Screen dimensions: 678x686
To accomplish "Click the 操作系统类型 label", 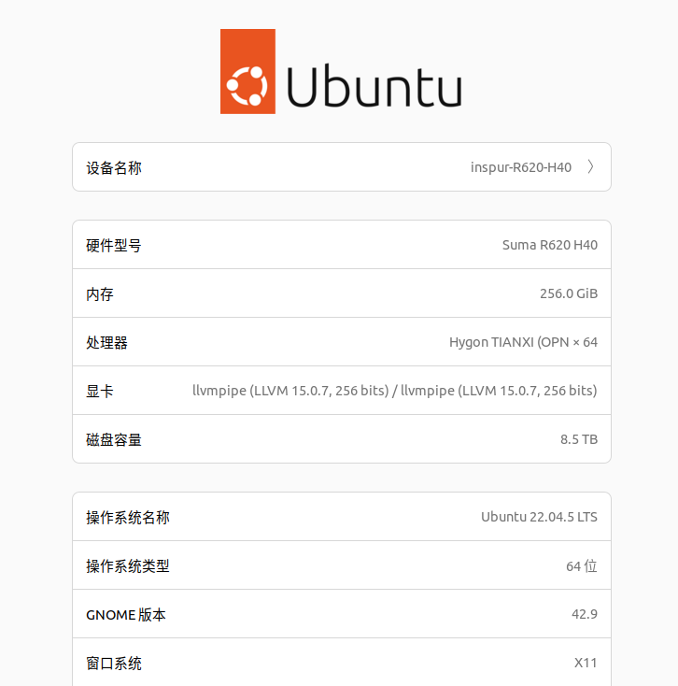I will 128,566.
